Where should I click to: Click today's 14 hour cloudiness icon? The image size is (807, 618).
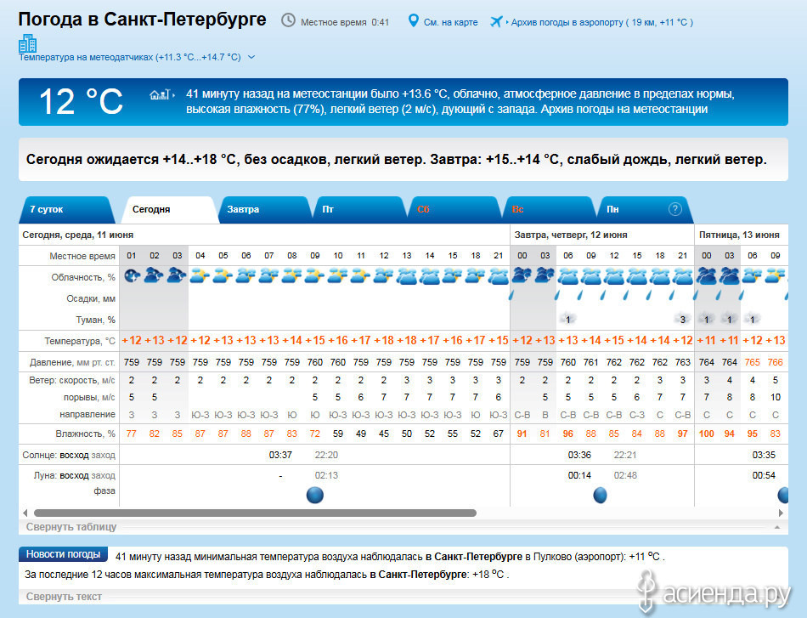[x=429, y=276]
